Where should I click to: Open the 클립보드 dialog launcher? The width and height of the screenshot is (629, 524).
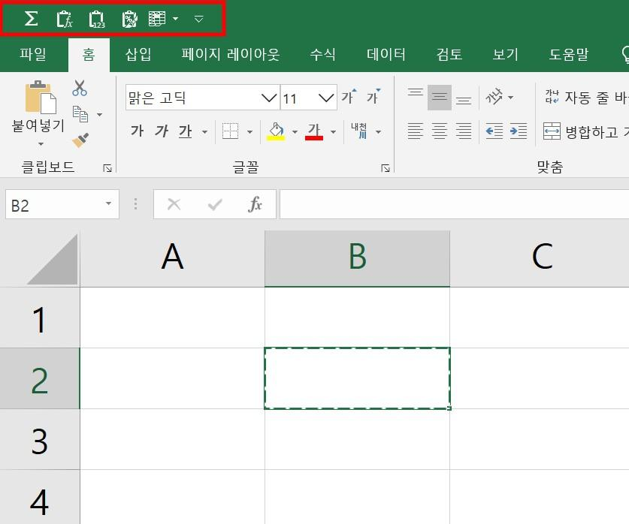pos(107,168)
